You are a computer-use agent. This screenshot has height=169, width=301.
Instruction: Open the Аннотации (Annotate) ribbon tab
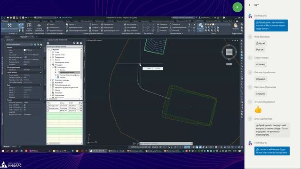tap(22, 21)
